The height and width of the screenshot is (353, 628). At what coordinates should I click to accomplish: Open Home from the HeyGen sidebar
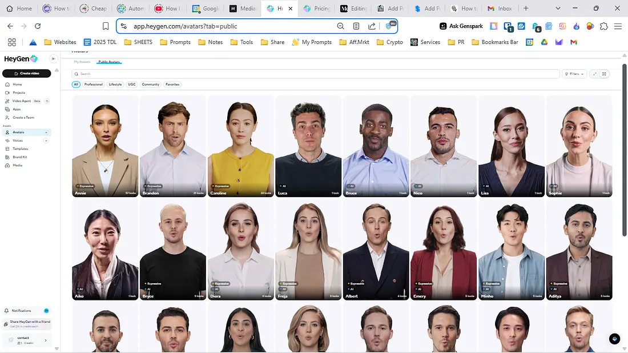(x=18, y=85)
